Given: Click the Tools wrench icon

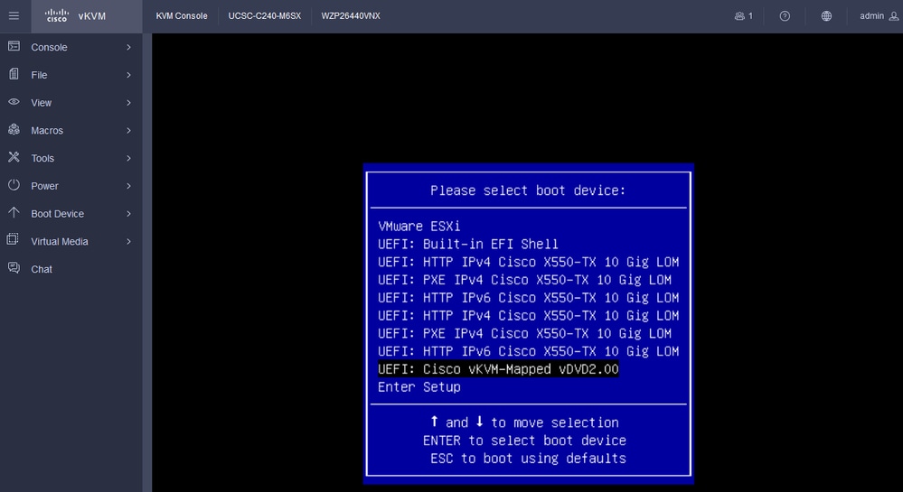Looking at the screenshot, I should point(14,157).
